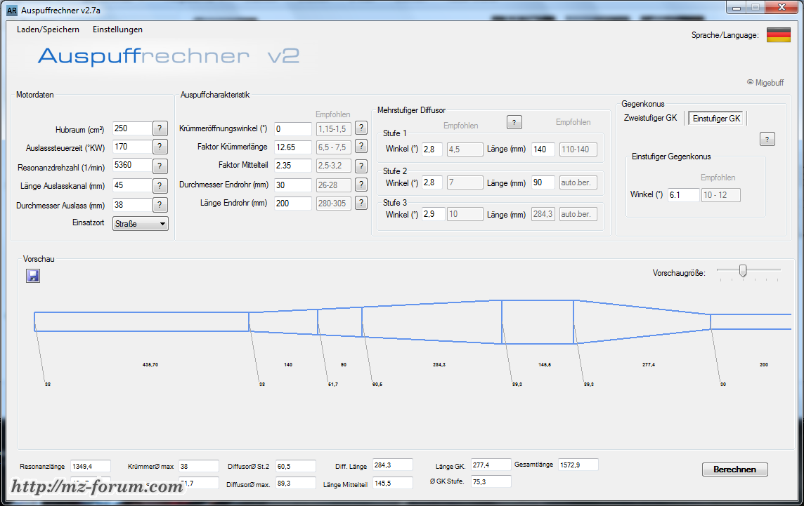This screenshot has height=506, width=804.
Task: Open help for Länge Endrohr
Action: [x=361, y=203]
